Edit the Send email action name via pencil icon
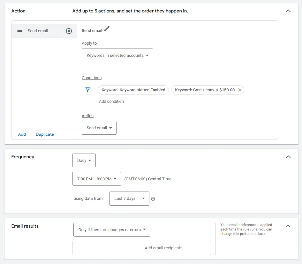Screen dimensions: 302x264 click(107, 28)
